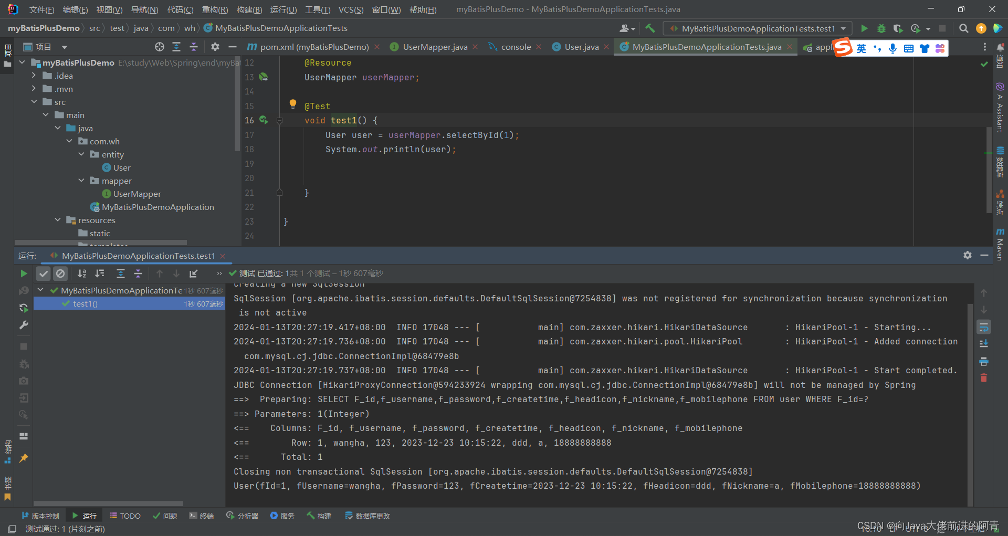Viewport: 1008px width, 536px height.
Task: Open search everywhere magnifier icon
Action: [x=964, y=28]
